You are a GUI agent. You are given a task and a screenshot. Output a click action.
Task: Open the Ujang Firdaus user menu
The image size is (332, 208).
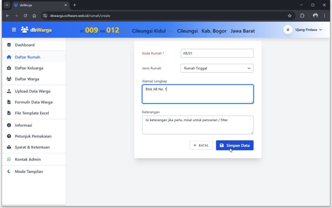coord(303,30)
